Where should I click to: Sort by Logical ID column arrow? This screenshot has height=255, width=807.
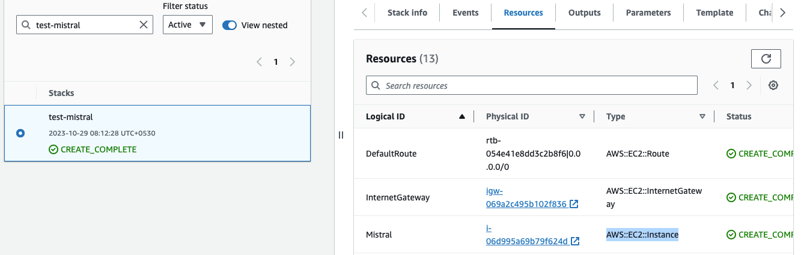coord(461,116)
